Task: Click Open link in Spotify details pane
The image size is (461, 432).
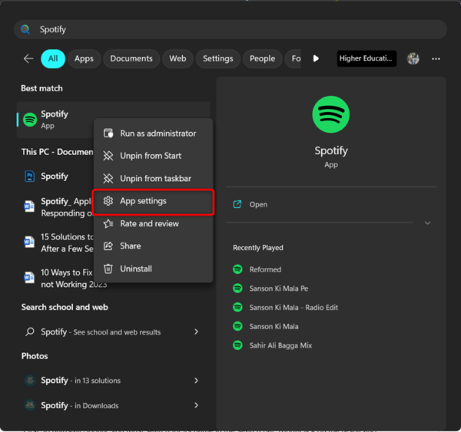Action: coord(258,205)
